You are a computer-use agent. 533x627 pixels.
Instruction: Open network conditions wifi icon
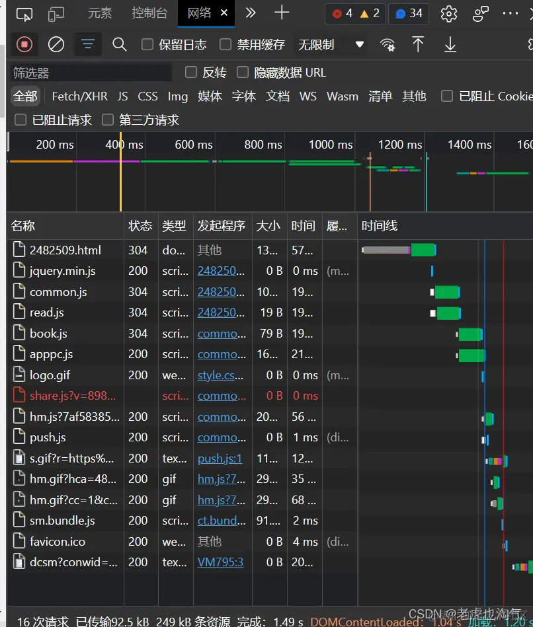pos(388,45)
